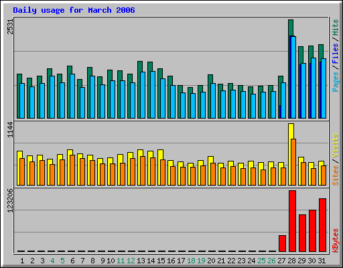Click day 18 weekend label
Viewport: 343px width, 268px height.
(191, 261)
